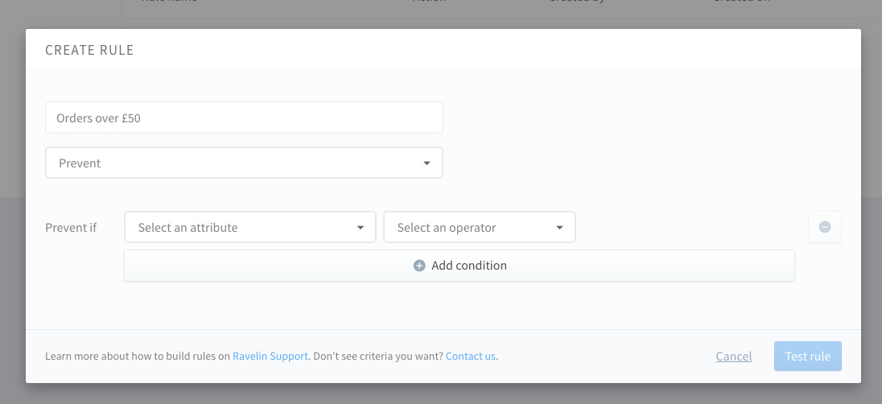
Task: Cancel the rule creation
Action: (733, 357)
